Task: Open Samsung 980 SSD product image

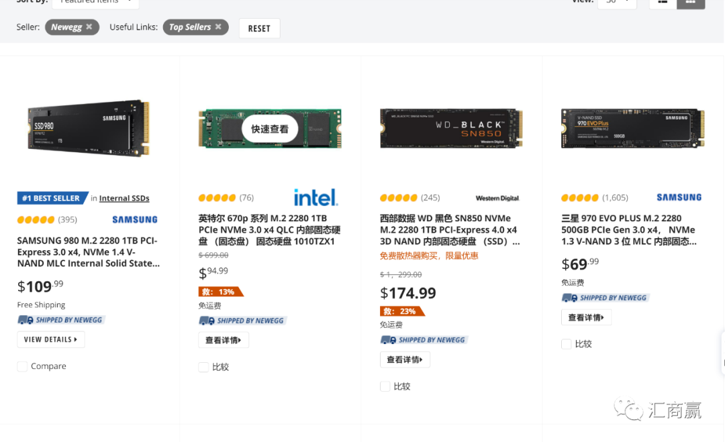Action: pos(89,128)
